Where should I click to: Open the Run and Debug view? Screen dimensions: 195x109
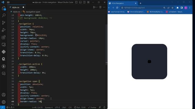pos(4,30)
